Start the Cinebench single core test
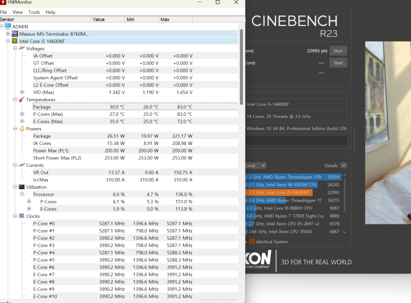This screenshot has width=411, height=303. [x=338, y=63]
